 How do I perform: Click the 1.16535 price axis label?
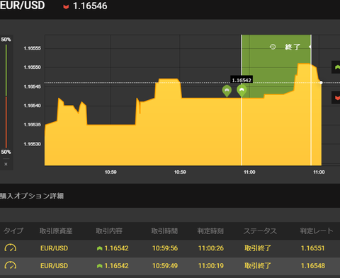33,125
